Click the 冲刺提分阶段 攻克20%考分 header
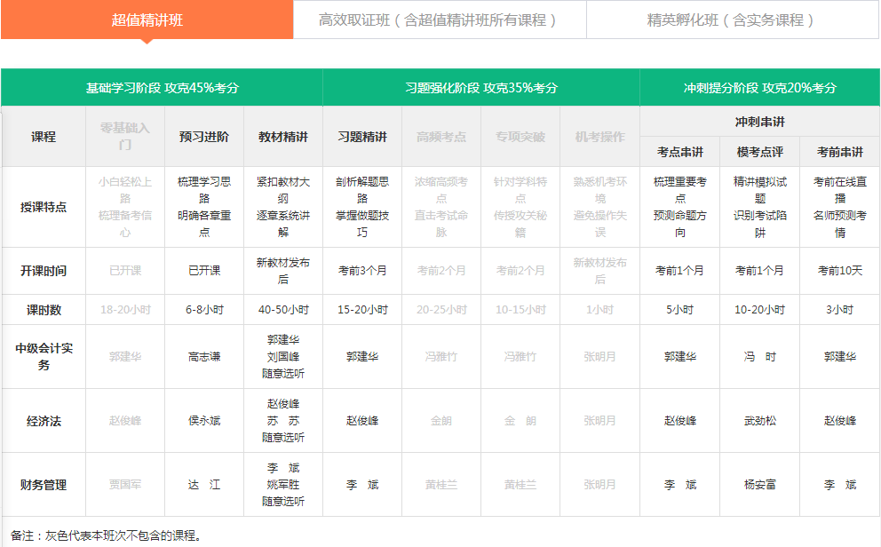Screen dimensions: 881x547 (x=759, y=88)
